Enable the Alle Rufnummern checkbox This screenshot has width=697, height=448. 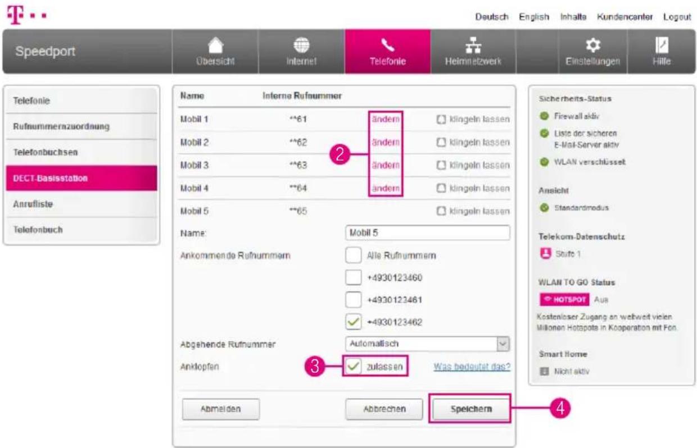click(352, 255)
